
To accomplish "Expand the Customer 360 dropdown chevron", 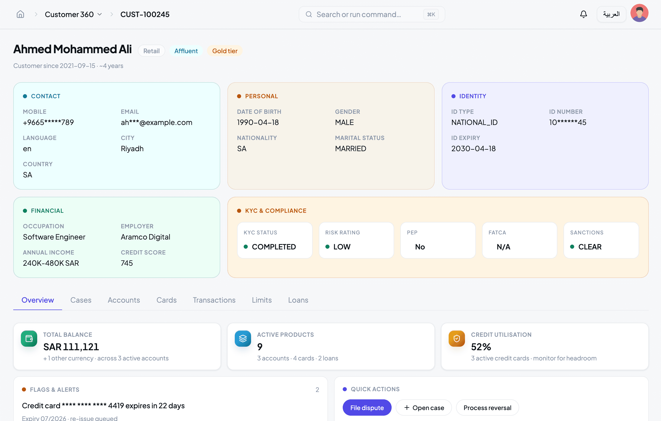I will tap(100, 14).
